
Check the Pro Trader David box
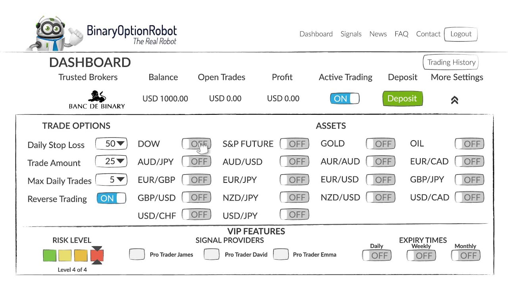(x=212, y=254)
